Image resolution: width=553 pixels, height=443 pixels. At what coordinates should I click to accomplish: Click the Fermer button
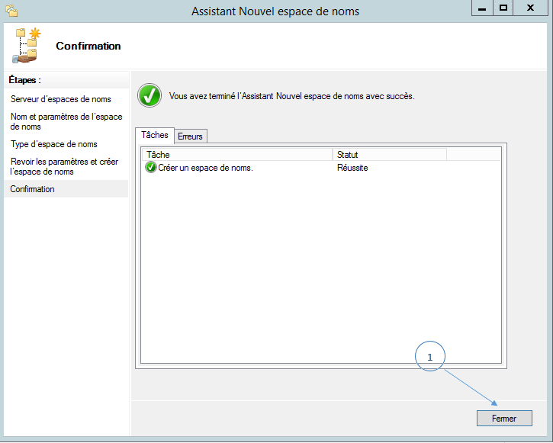pyautogui.click(x=503, y=419)
